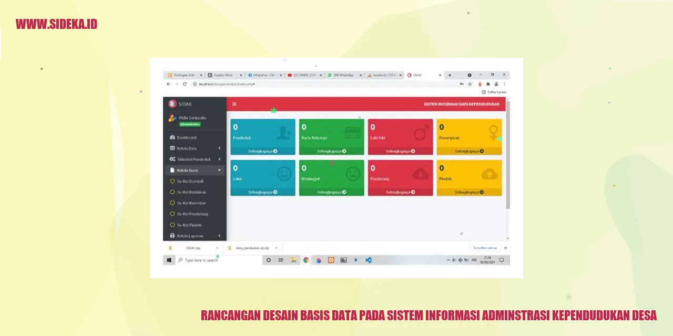Click the SIDAK logo icon
This screenshot has height=336, width=673.
[172, 104]
